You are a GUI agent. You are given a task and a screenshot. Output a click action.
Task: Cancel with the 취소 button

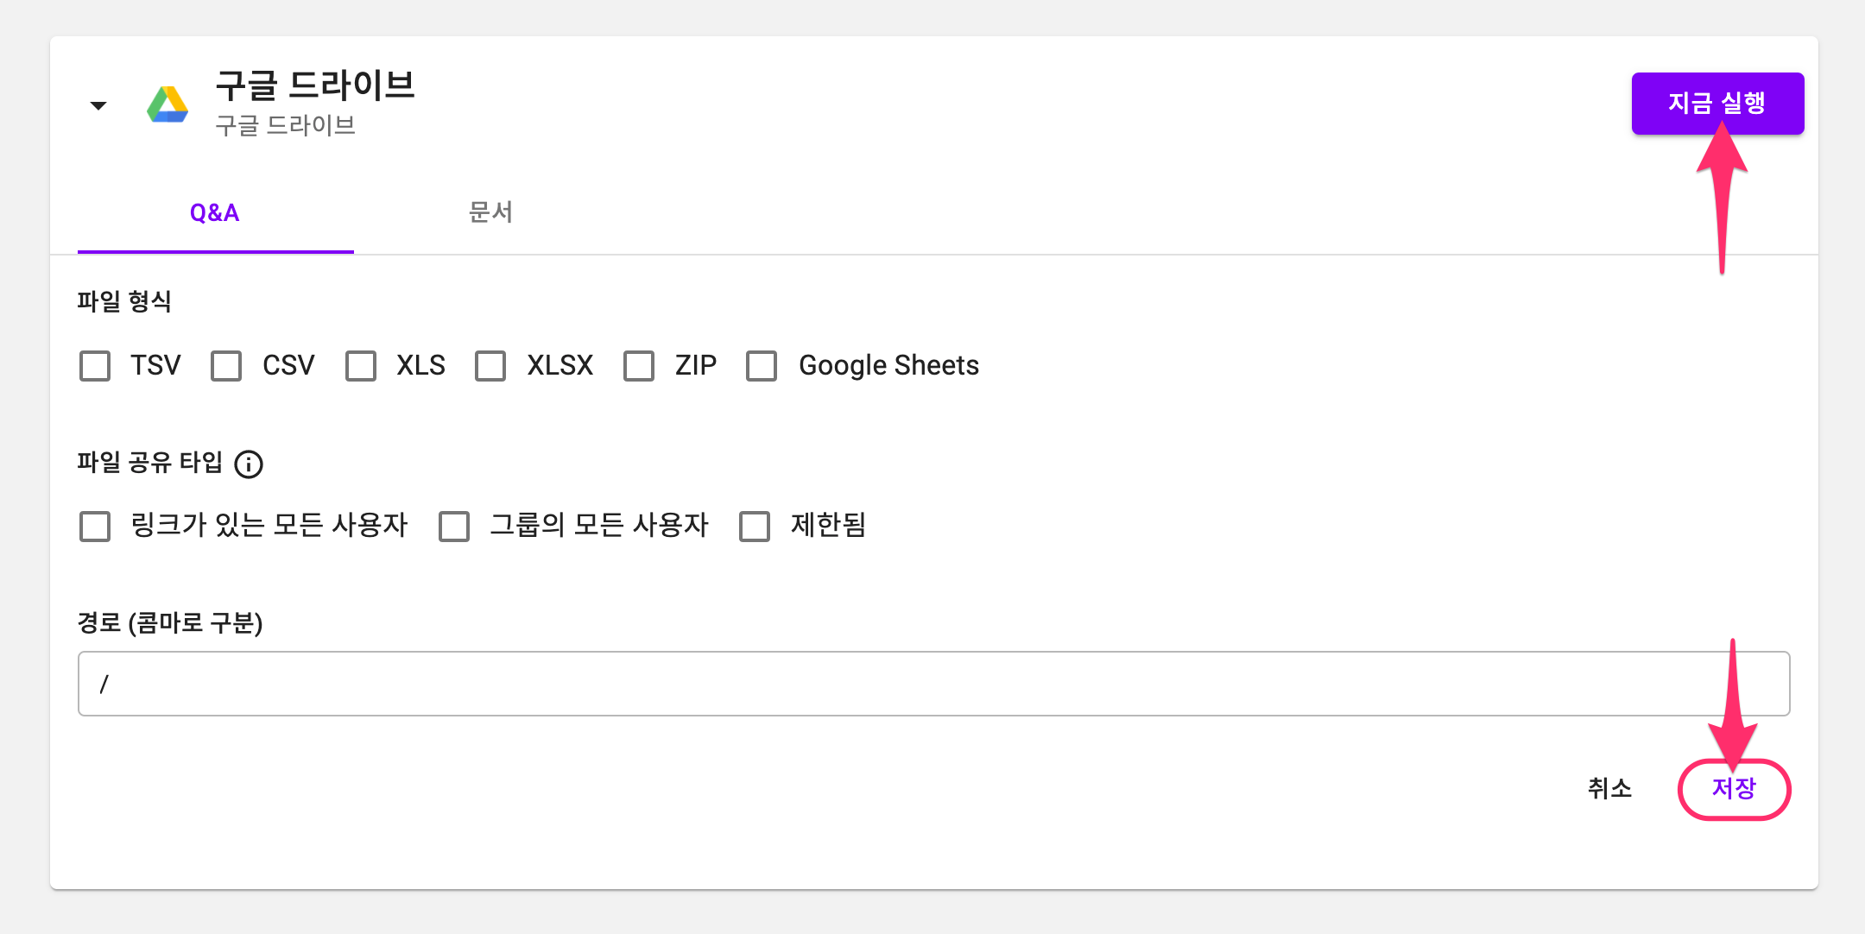tap(1609, 789)
